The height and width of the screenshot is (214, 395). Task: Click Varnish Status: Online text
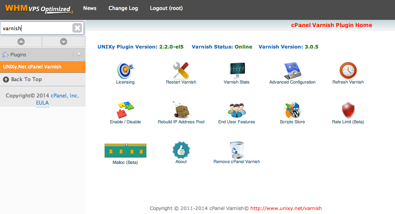[222, 47]
